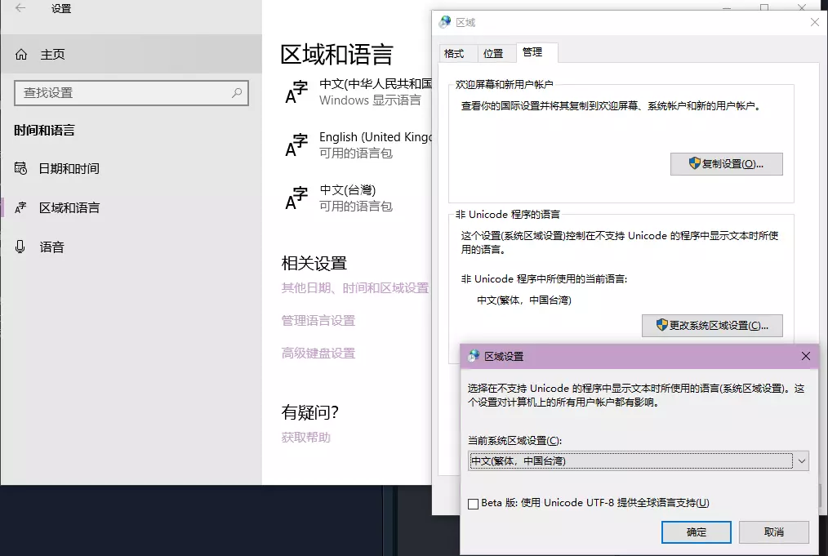Open 其他日期、时间和区域设置 link
The image size is (828, 556).
[x=355, y=287]
